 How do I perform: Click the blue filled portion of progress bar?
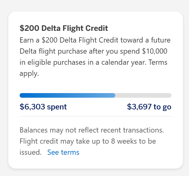(x=67, y=95)
